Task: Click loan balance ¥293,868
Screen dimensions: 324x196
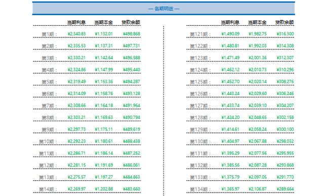Action: pos(285,165)
